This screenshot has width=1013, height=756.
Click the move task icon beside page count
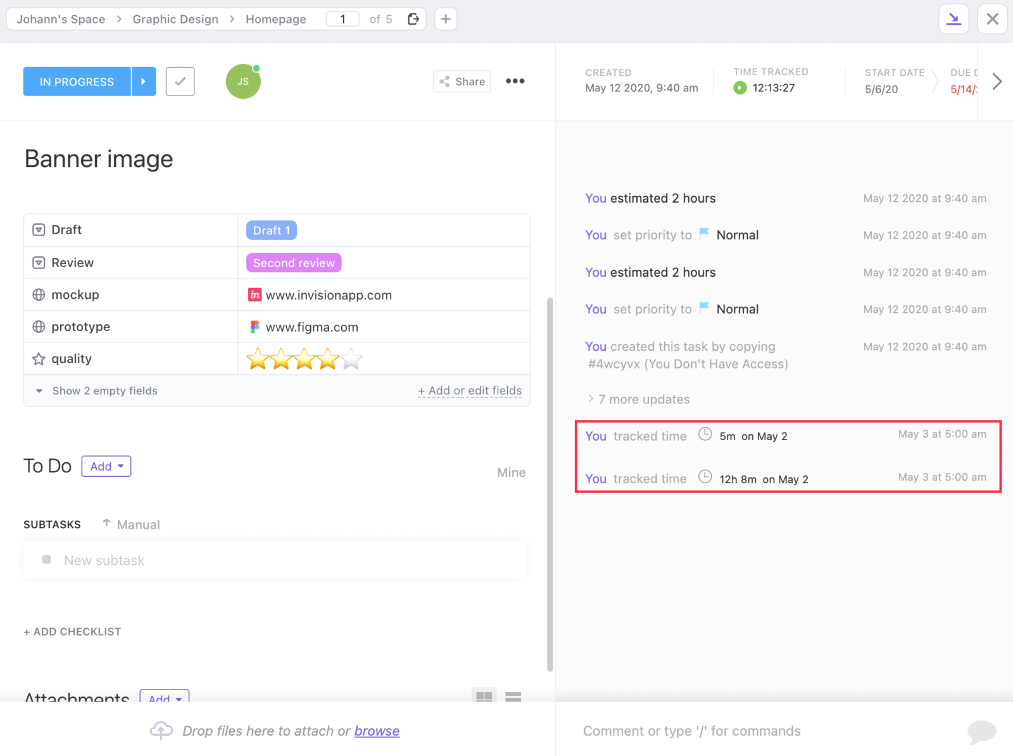click(413, 19)
